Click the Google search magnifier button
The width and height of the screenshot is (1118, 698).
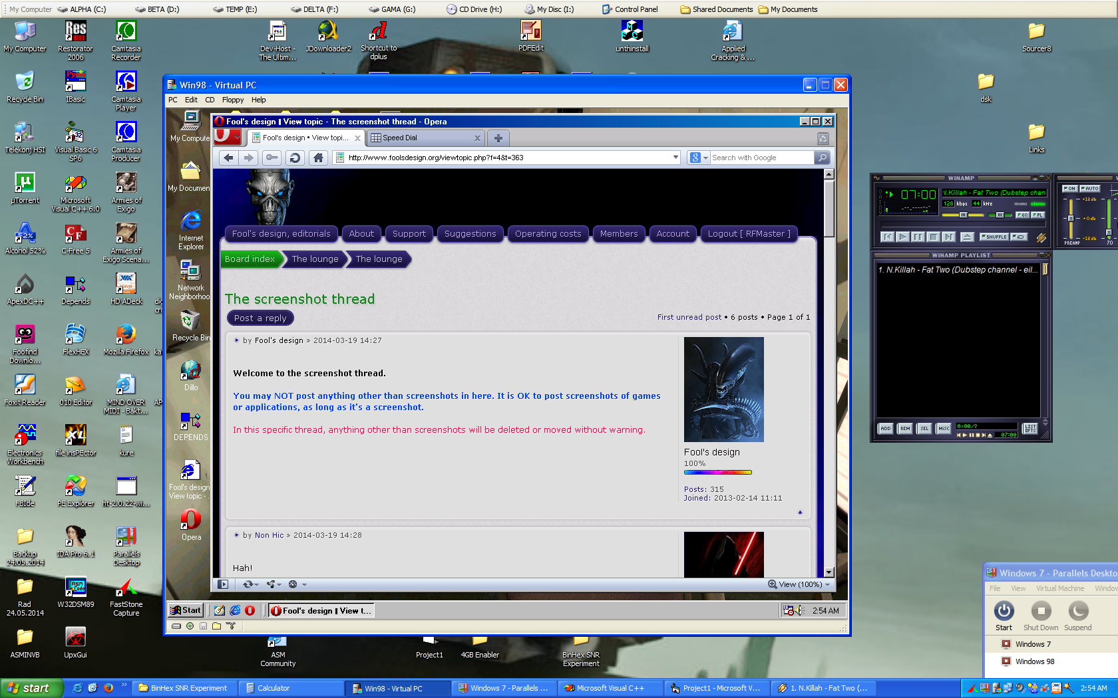[x=823, y=158]
